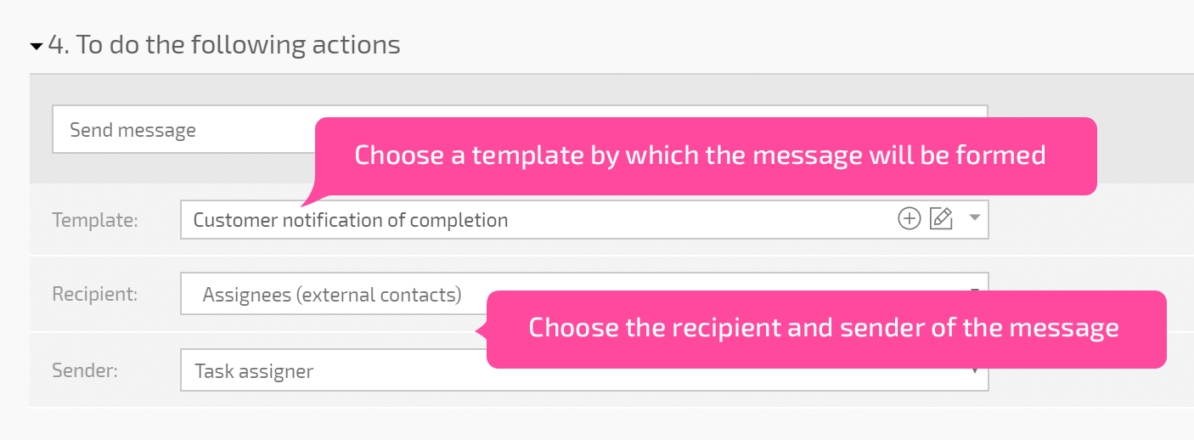
Task: Click the 'Send message' text
Action: click(x=132, y=130)
